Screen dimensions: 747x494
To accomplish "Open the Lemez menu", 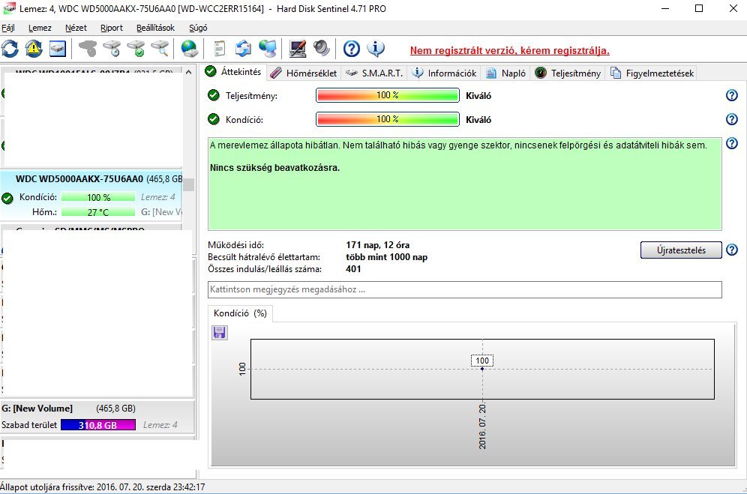I will click(40, 28).
